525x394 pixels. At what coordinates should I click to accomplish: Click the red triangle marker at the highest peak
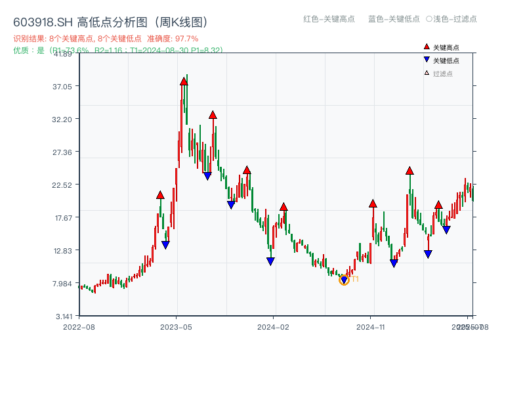coord(185,80)
